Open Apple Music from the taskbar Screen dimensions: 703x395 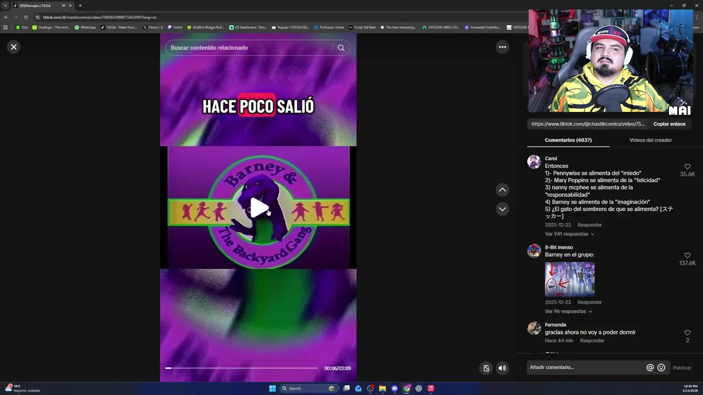[x=431, y=388]
